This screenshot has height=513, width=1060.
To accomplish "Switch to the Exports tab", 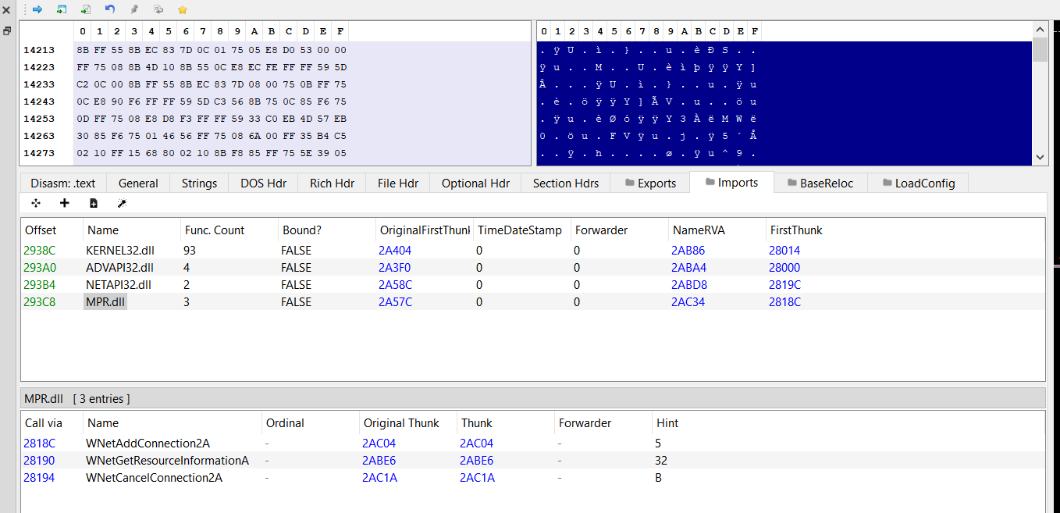I will (x=649, y=183).
